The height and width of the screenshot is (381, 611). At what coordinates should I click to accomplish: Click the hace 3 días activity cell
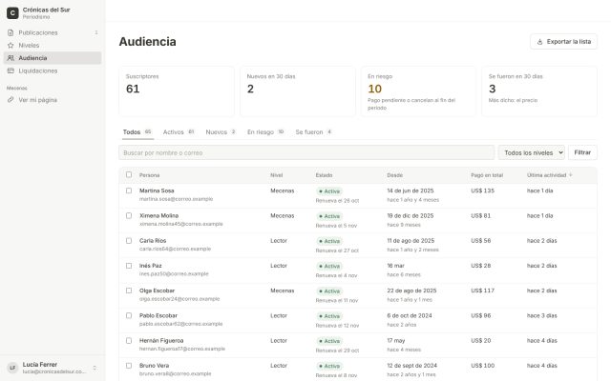pyautogui.click(x=541, y=315)
